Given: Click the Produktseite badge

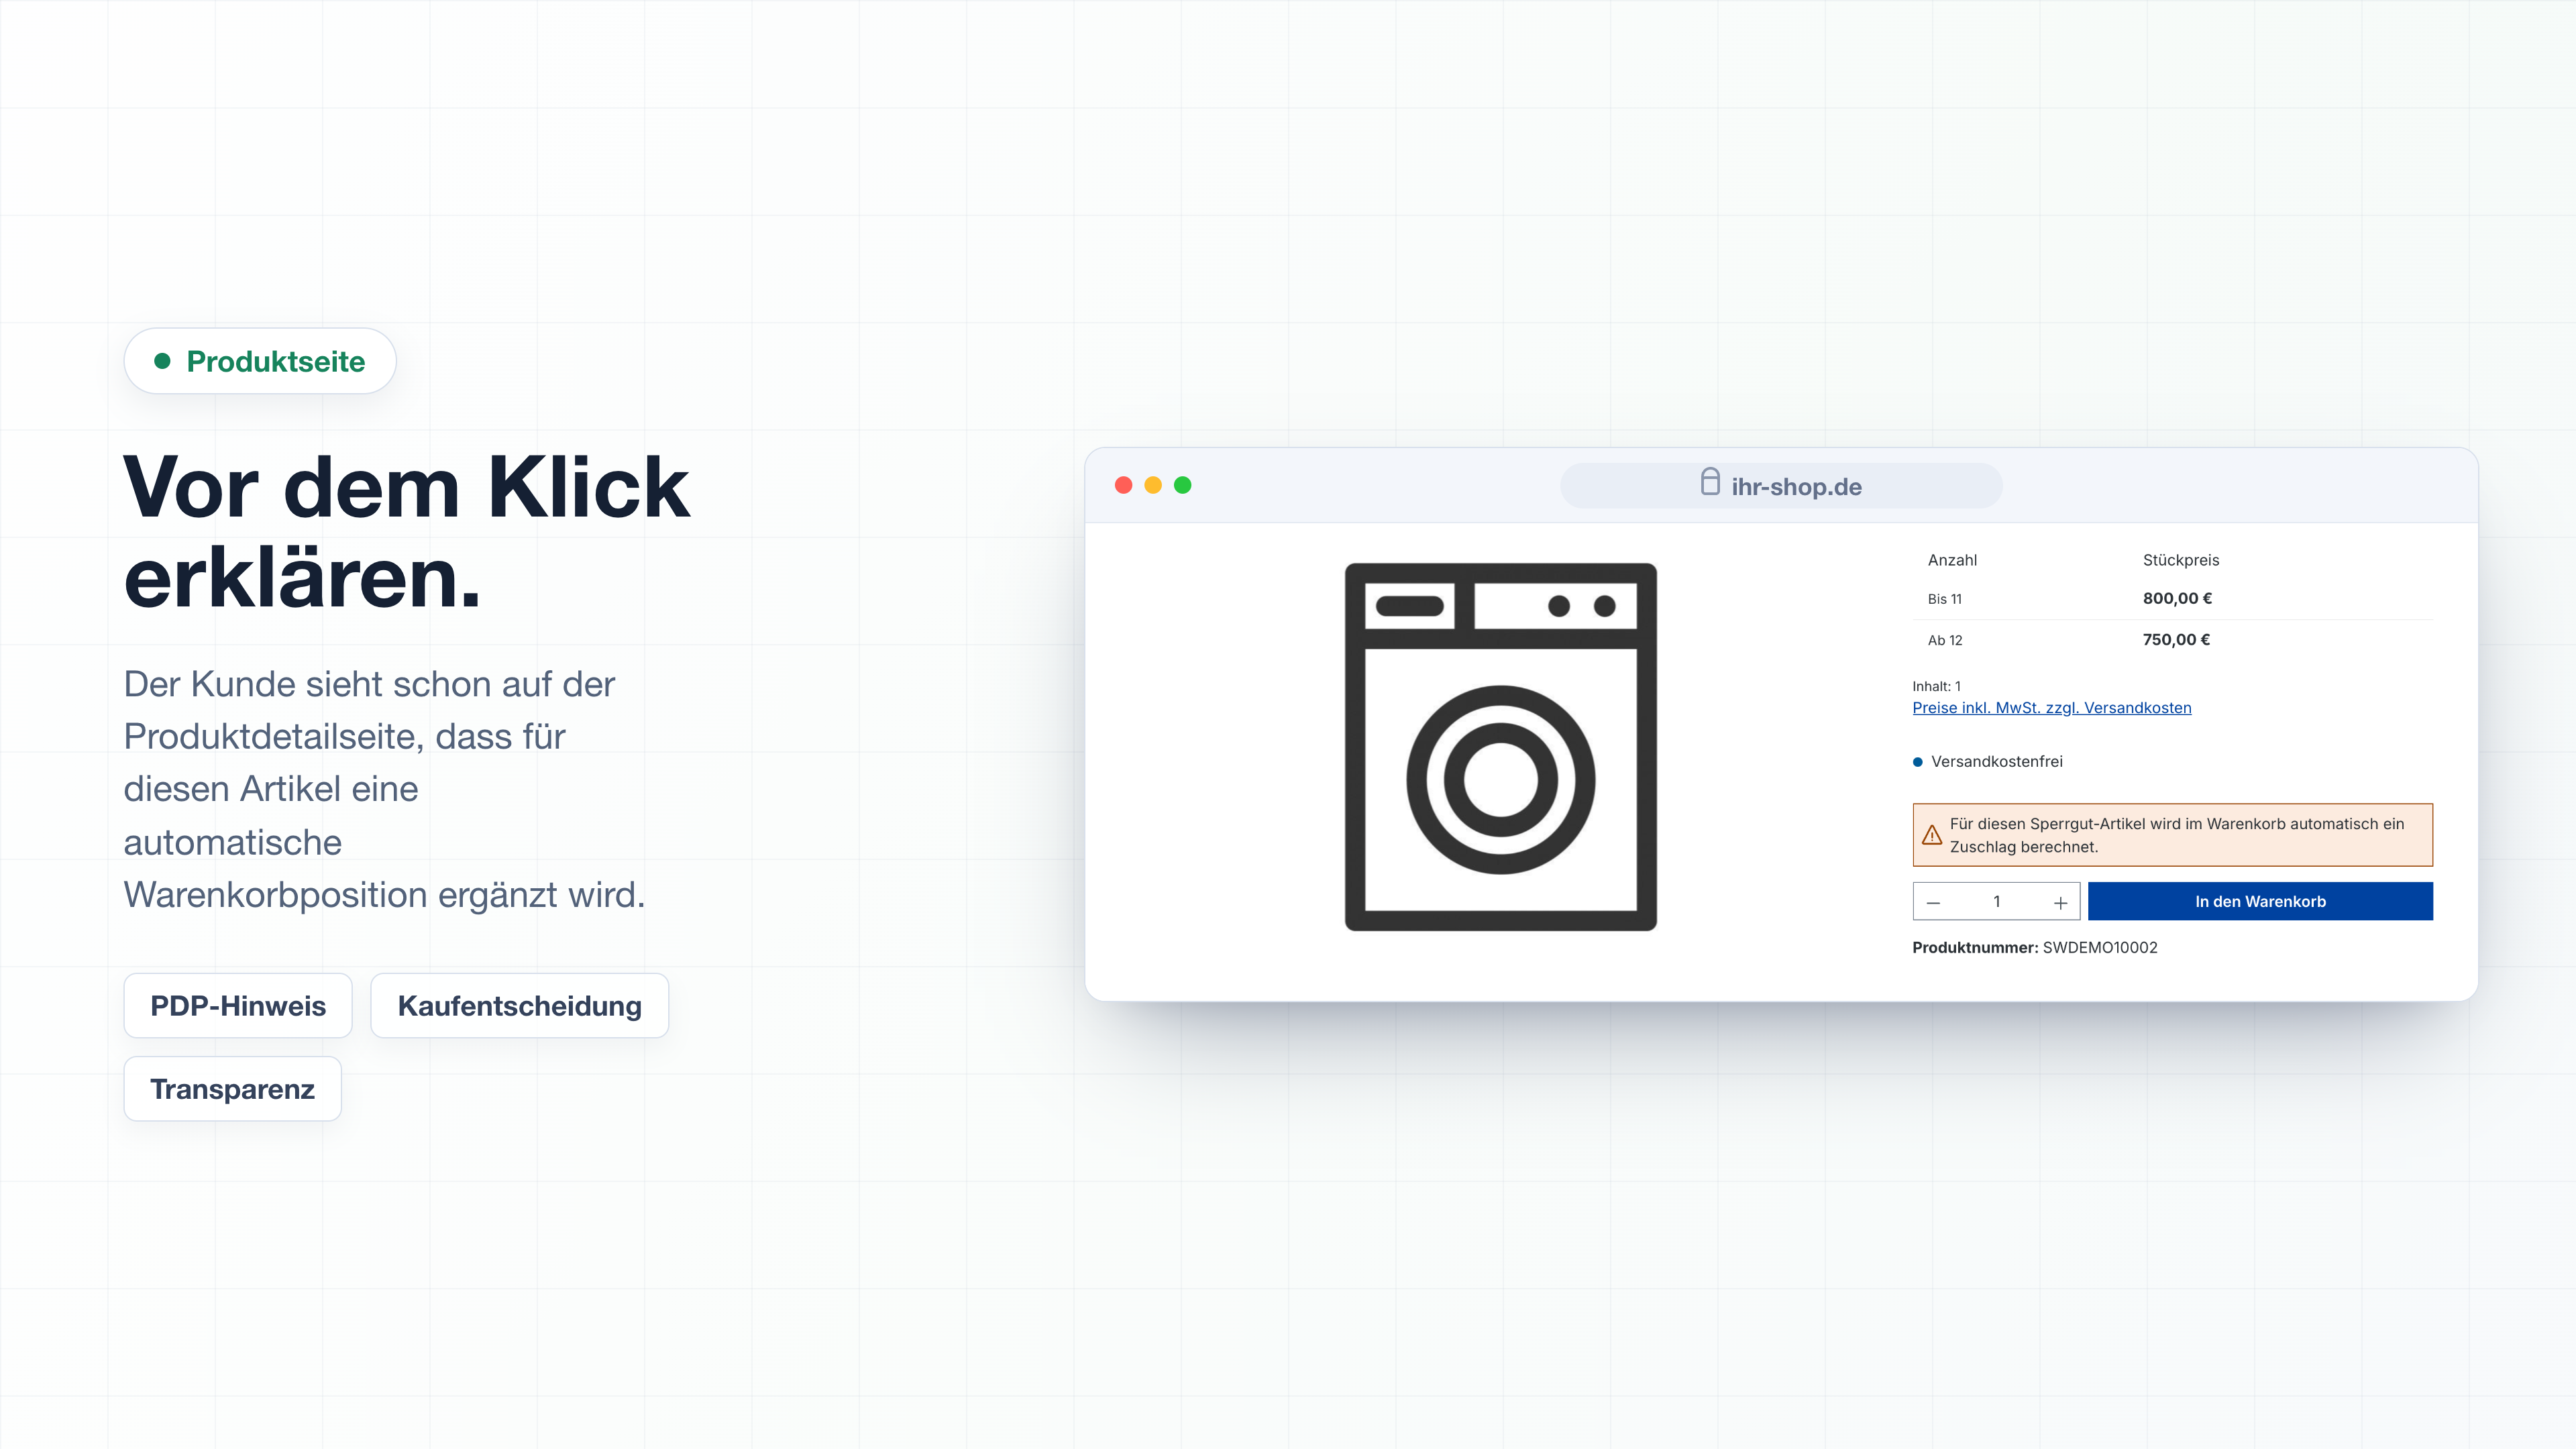Looking at the screenshot, I should pyautogui.click(x=260, y=361).
